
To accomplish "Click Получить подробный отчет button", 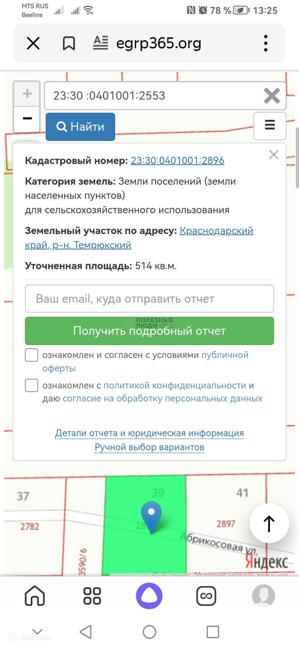I will 149,331.
